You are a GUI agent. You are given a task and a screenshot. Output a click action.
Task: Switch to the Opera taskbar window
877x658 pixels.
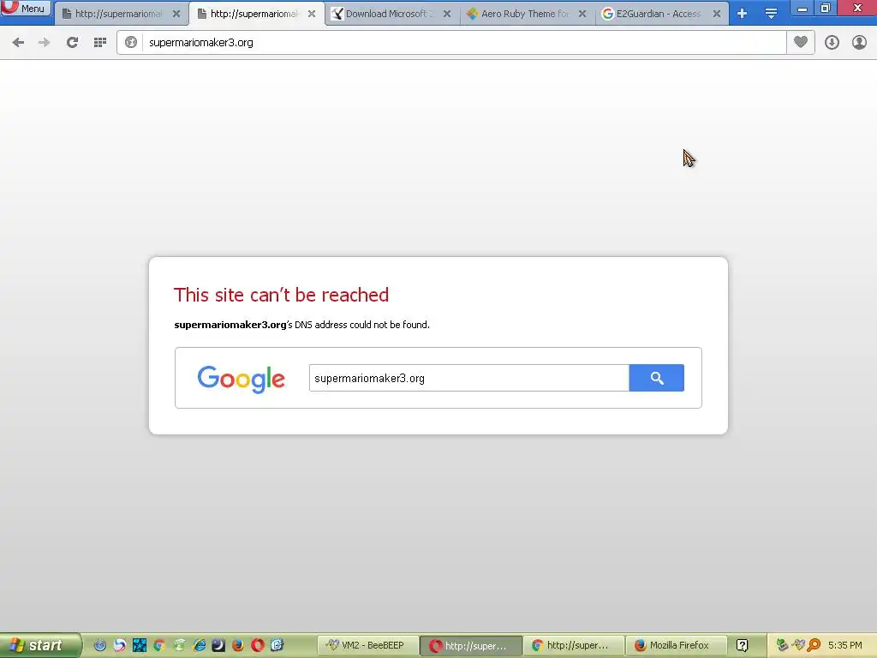(471, 645)
